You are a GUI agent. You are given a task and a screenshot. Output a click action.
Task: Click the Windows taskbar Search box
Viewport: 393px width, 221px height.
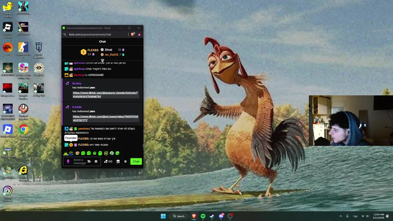179,216
